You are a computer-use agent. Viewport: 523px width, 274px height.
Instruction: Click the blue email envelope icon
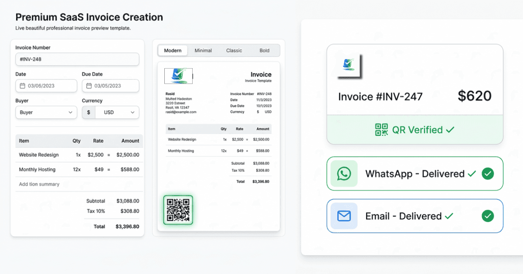click(344, 216)
